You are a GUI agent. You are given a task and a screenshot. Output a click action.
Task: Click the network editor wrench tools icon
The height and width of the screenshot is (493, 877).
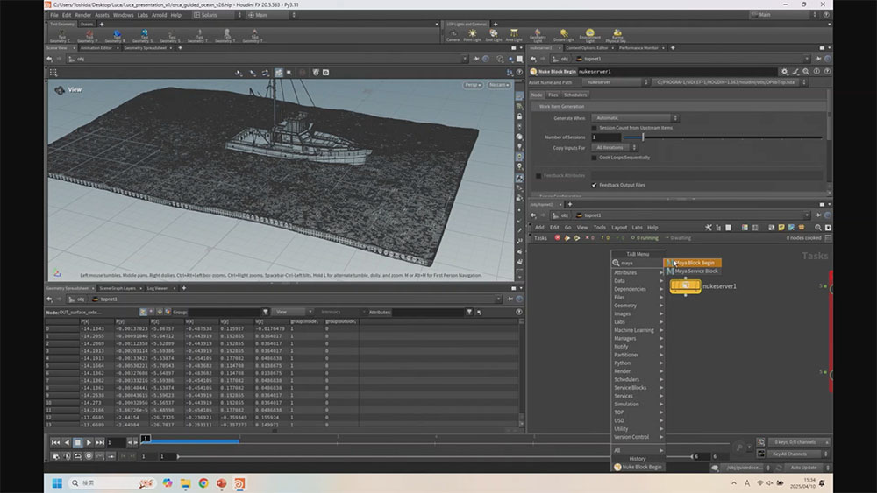pos(709,228)
